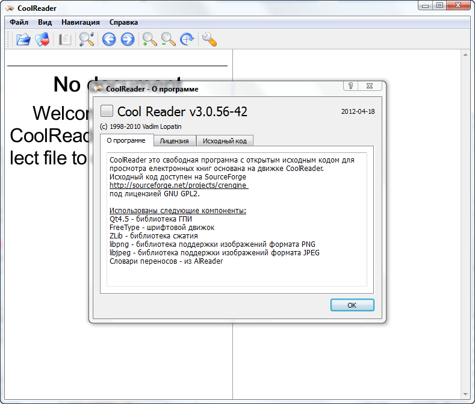This screenshot has height=404, width=475.
Task: Zoom in with the green-plus magnifier icon
Action: 149,39
